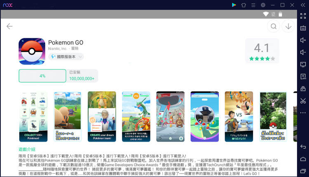Screen dimensions: 309x177
Task: Click the Niantic, Inc. developer name
Action: point(58,49)
